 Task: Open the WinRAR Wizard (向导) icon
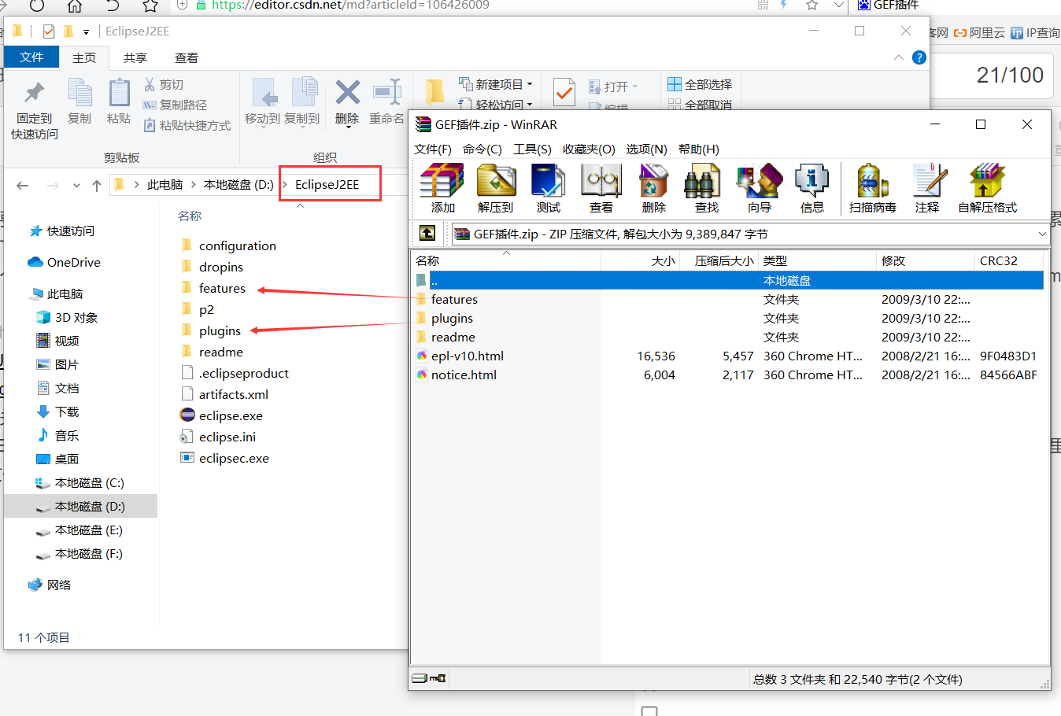point(760,188)
